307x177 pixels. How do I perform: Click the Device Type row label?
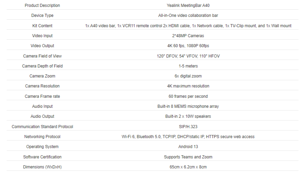pos(42,15)
